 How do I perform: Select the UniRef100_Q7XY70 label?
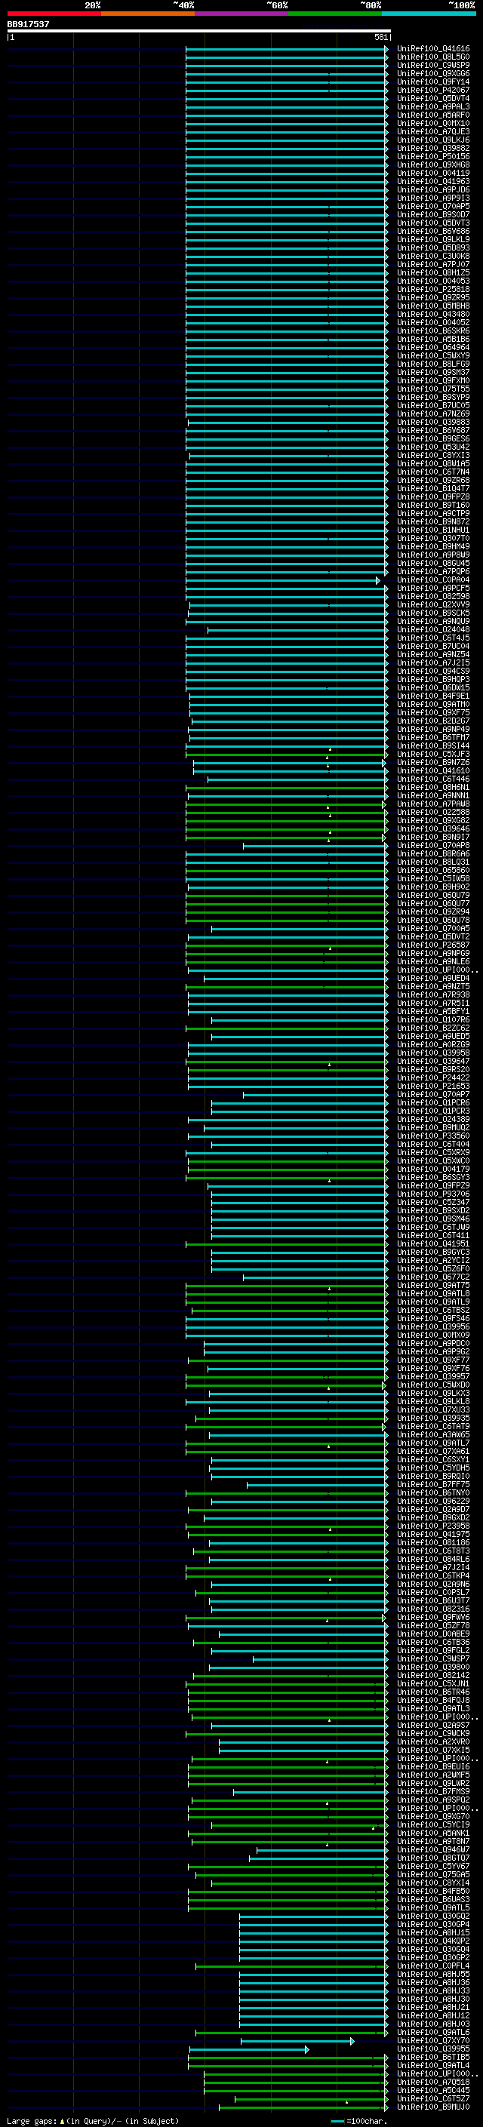pyautogui.click(x=433, y=2040)
